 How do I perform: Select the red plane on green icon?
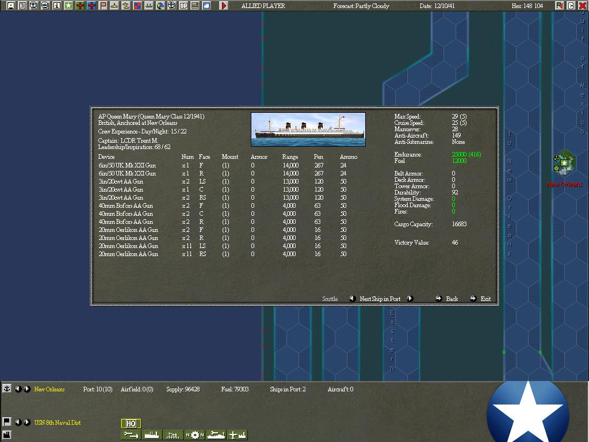coord(80,6)
